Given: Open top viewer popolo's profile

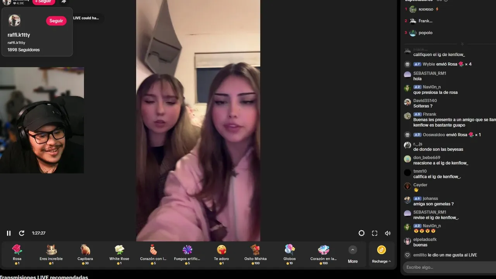Looking at the screenshot, I should click(425, 33).
